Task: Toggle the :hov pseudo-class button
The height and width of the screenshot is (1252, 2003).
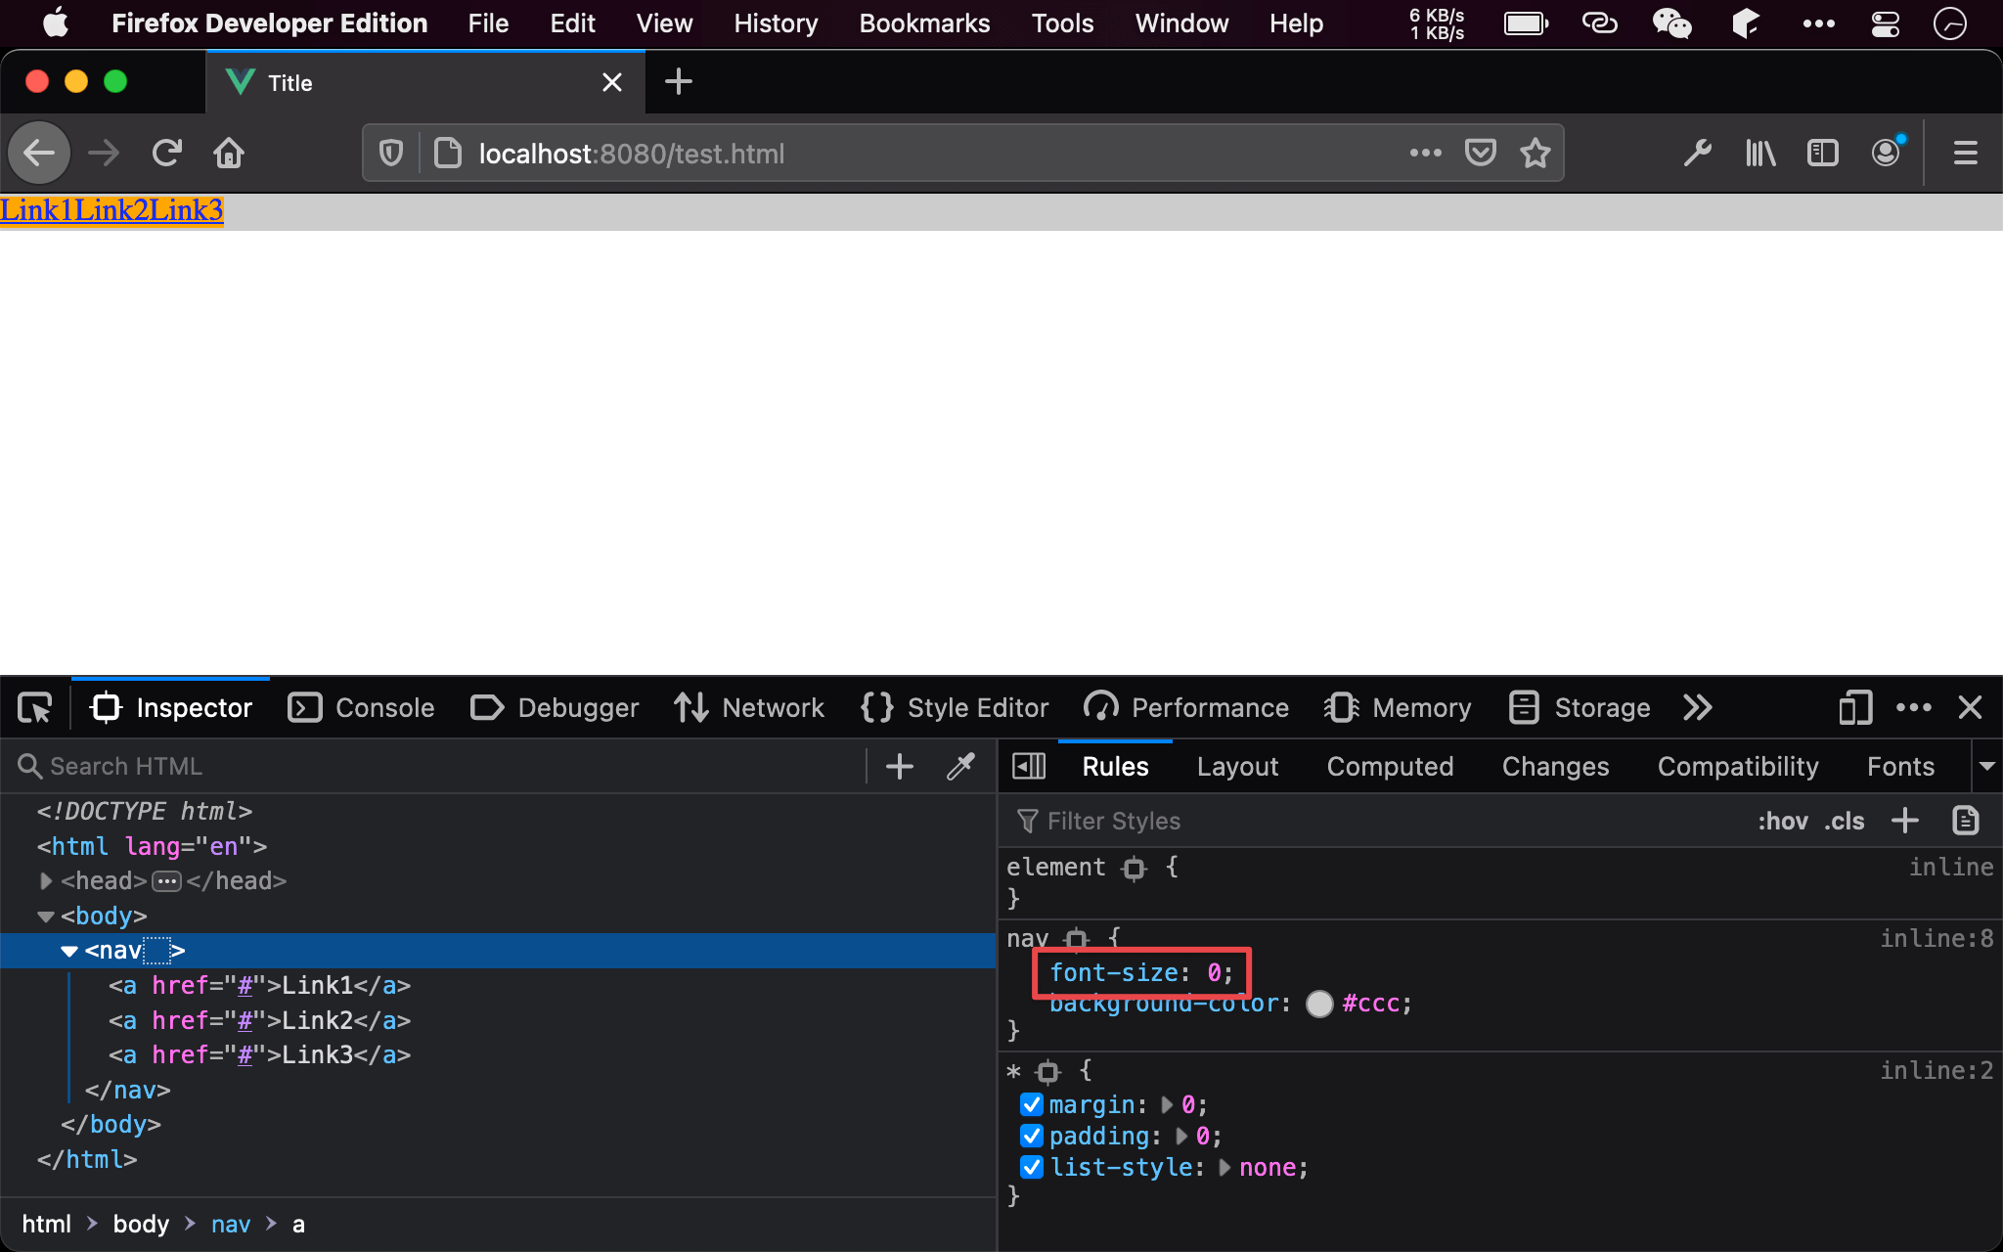Action: [1782, 821]
